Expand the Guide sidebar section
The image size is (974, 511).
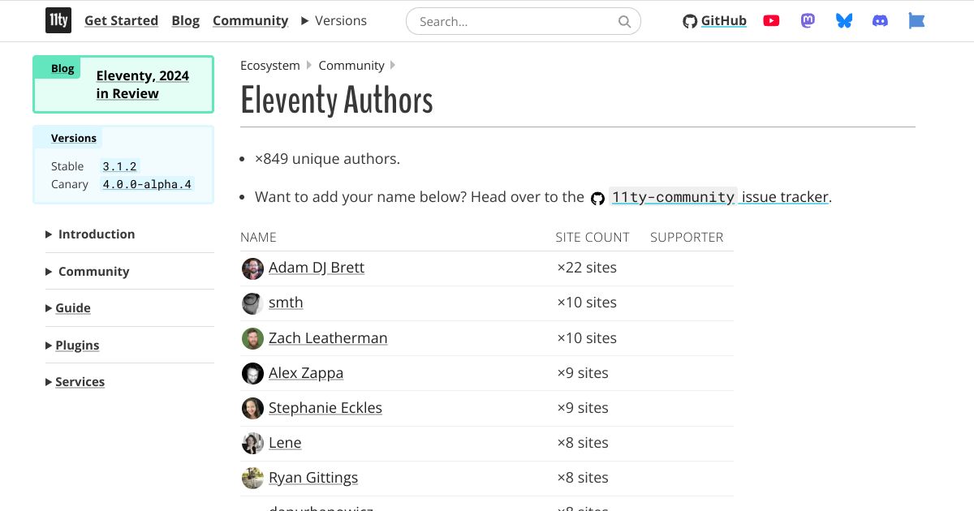pyautogui.click(x=68, y=308)
